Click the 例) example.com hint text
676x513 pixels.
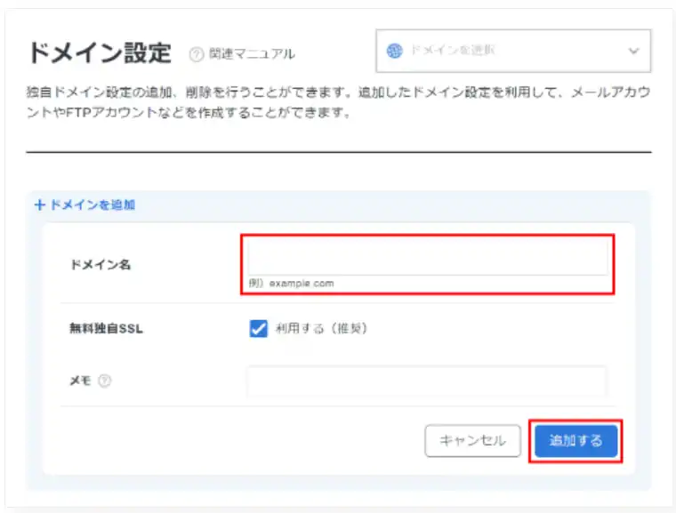(292, 284)
